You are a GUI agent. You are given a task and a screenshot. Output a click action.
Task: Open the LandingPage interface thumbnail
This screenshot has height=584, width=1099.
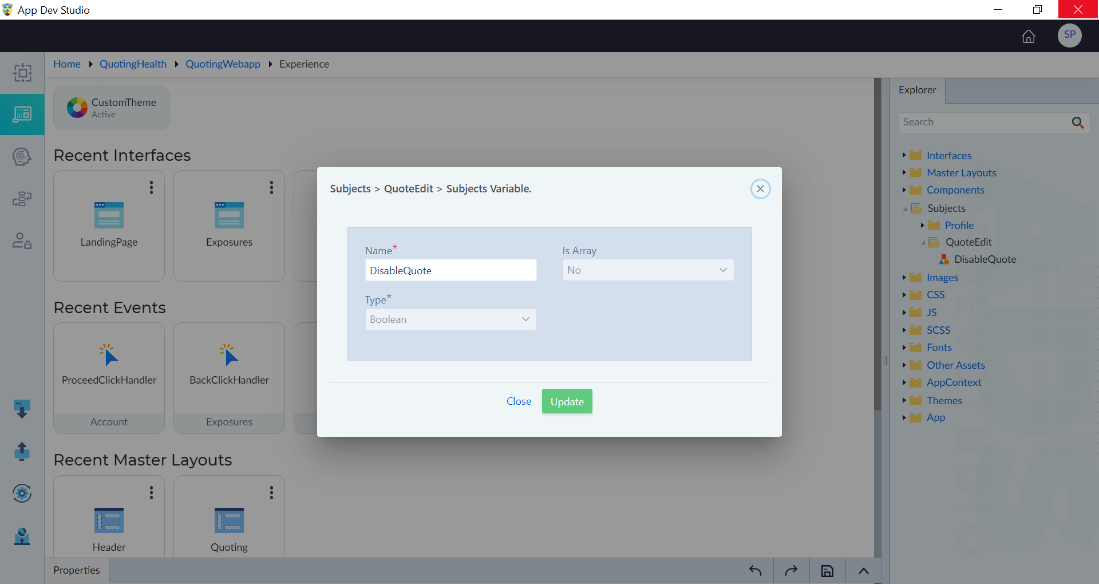click(x=109, y=215)
